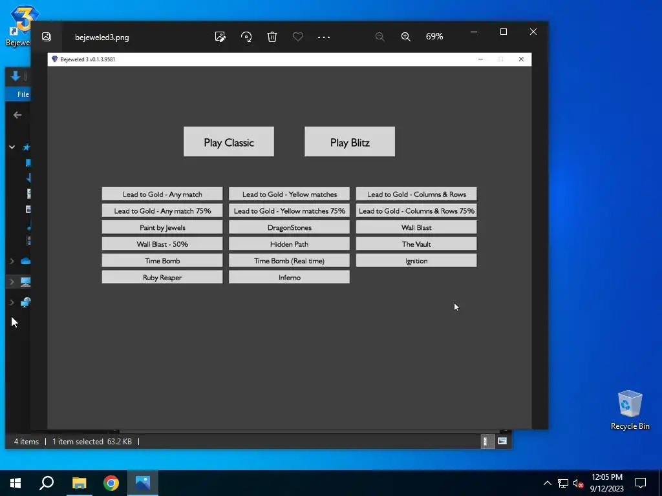This screenshot has height=496, width=662.
Task: Click the Photos app taskbar icon
Action: (x=143, y=483)
